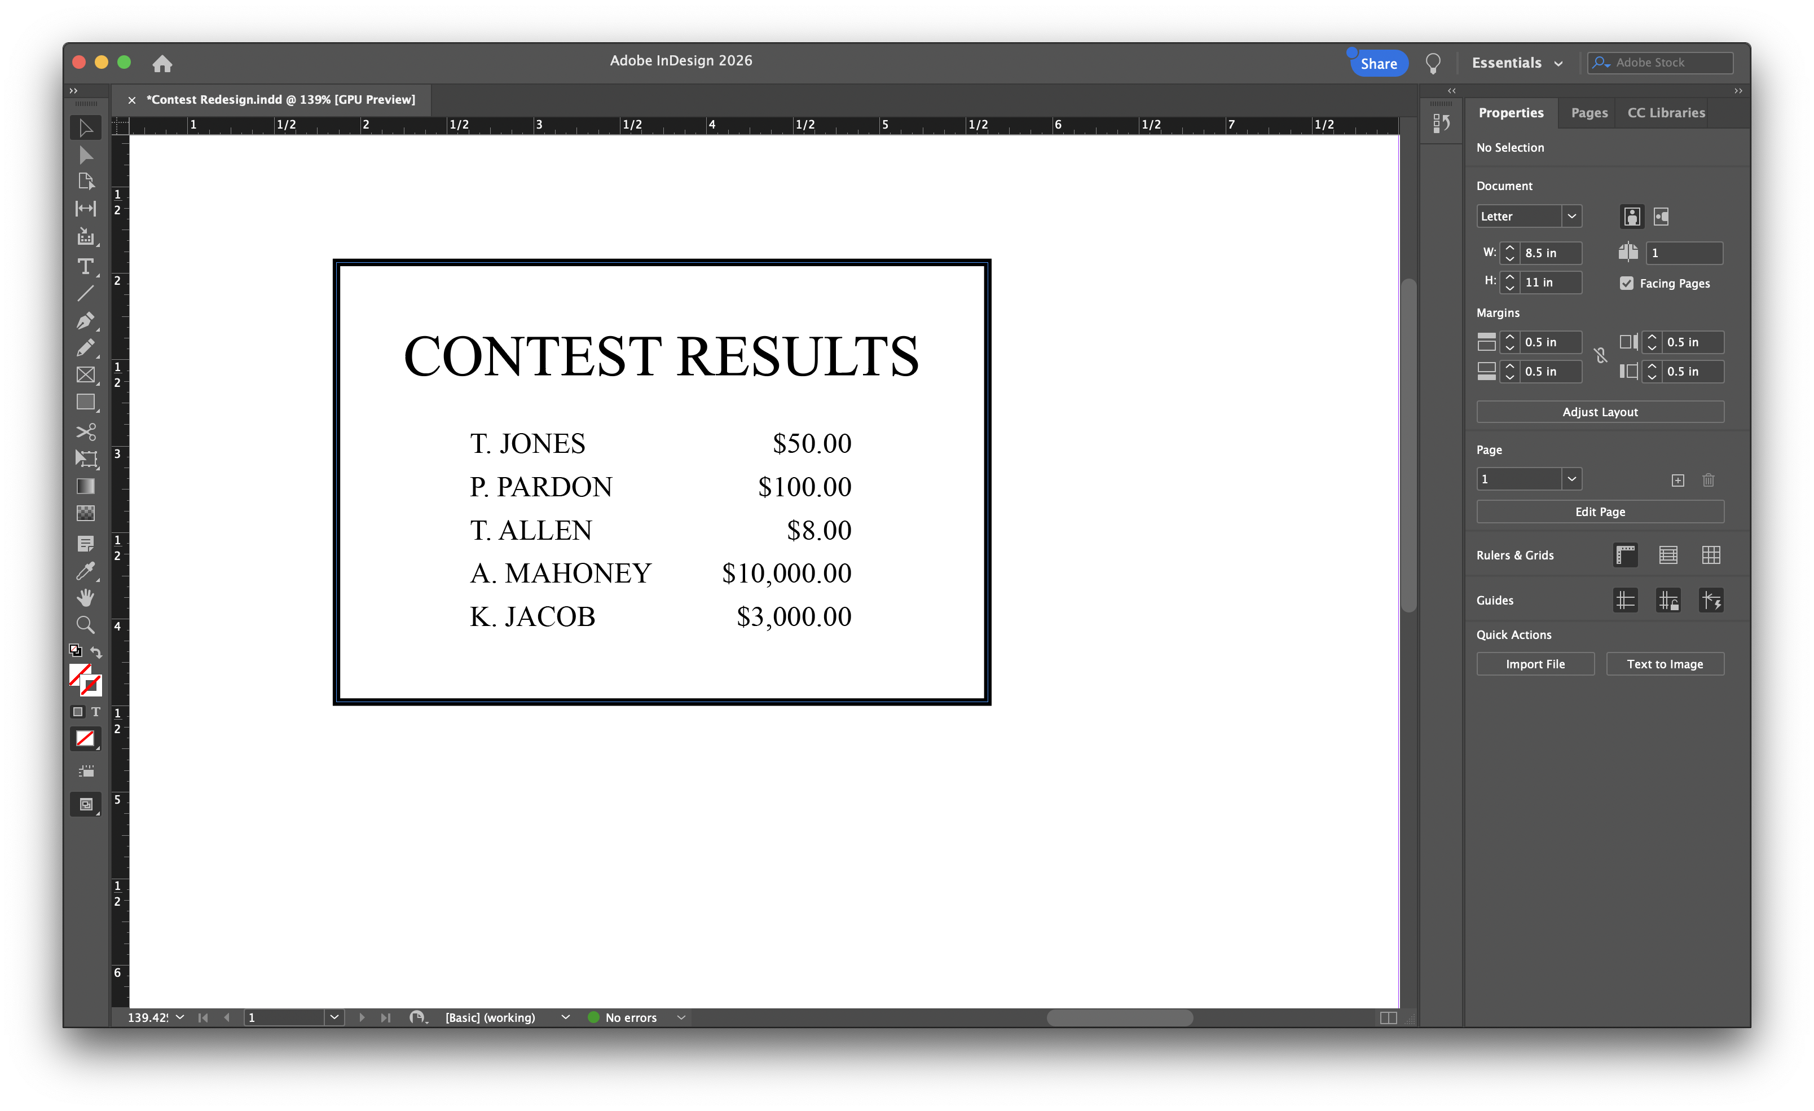Image resolution: width=1814 pixels, height=1111 pixels.
Task: Open the zoom level dropdown in status bar
Action: (x=179, y=1017)
